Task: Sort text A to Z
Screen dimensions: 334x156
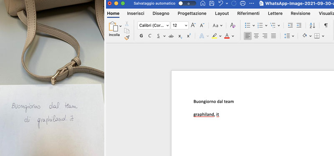Action: coord(312,25)
